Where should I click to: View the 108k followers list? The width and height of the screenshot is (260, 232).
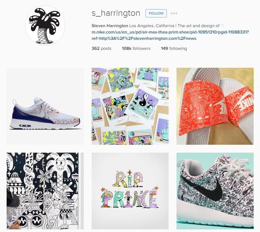point(136,48)
